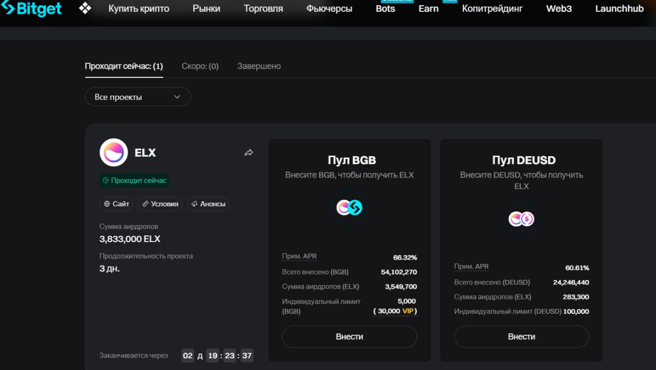
Task: Switch to the Скоро: (0) tab
Action: point(200,66)
